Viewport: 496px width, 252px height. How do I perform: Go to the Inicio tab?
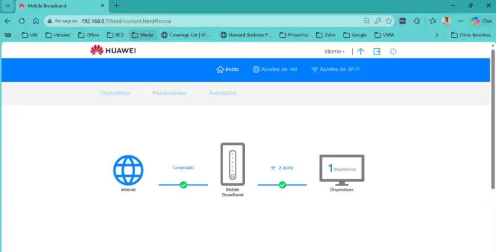click(228, 69)
